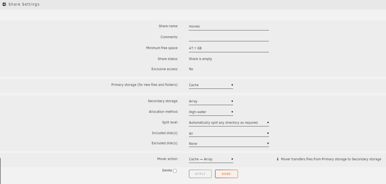Tick the Delete checkbox
Viewport: 386px width, 184px height.
click(175, 171)
